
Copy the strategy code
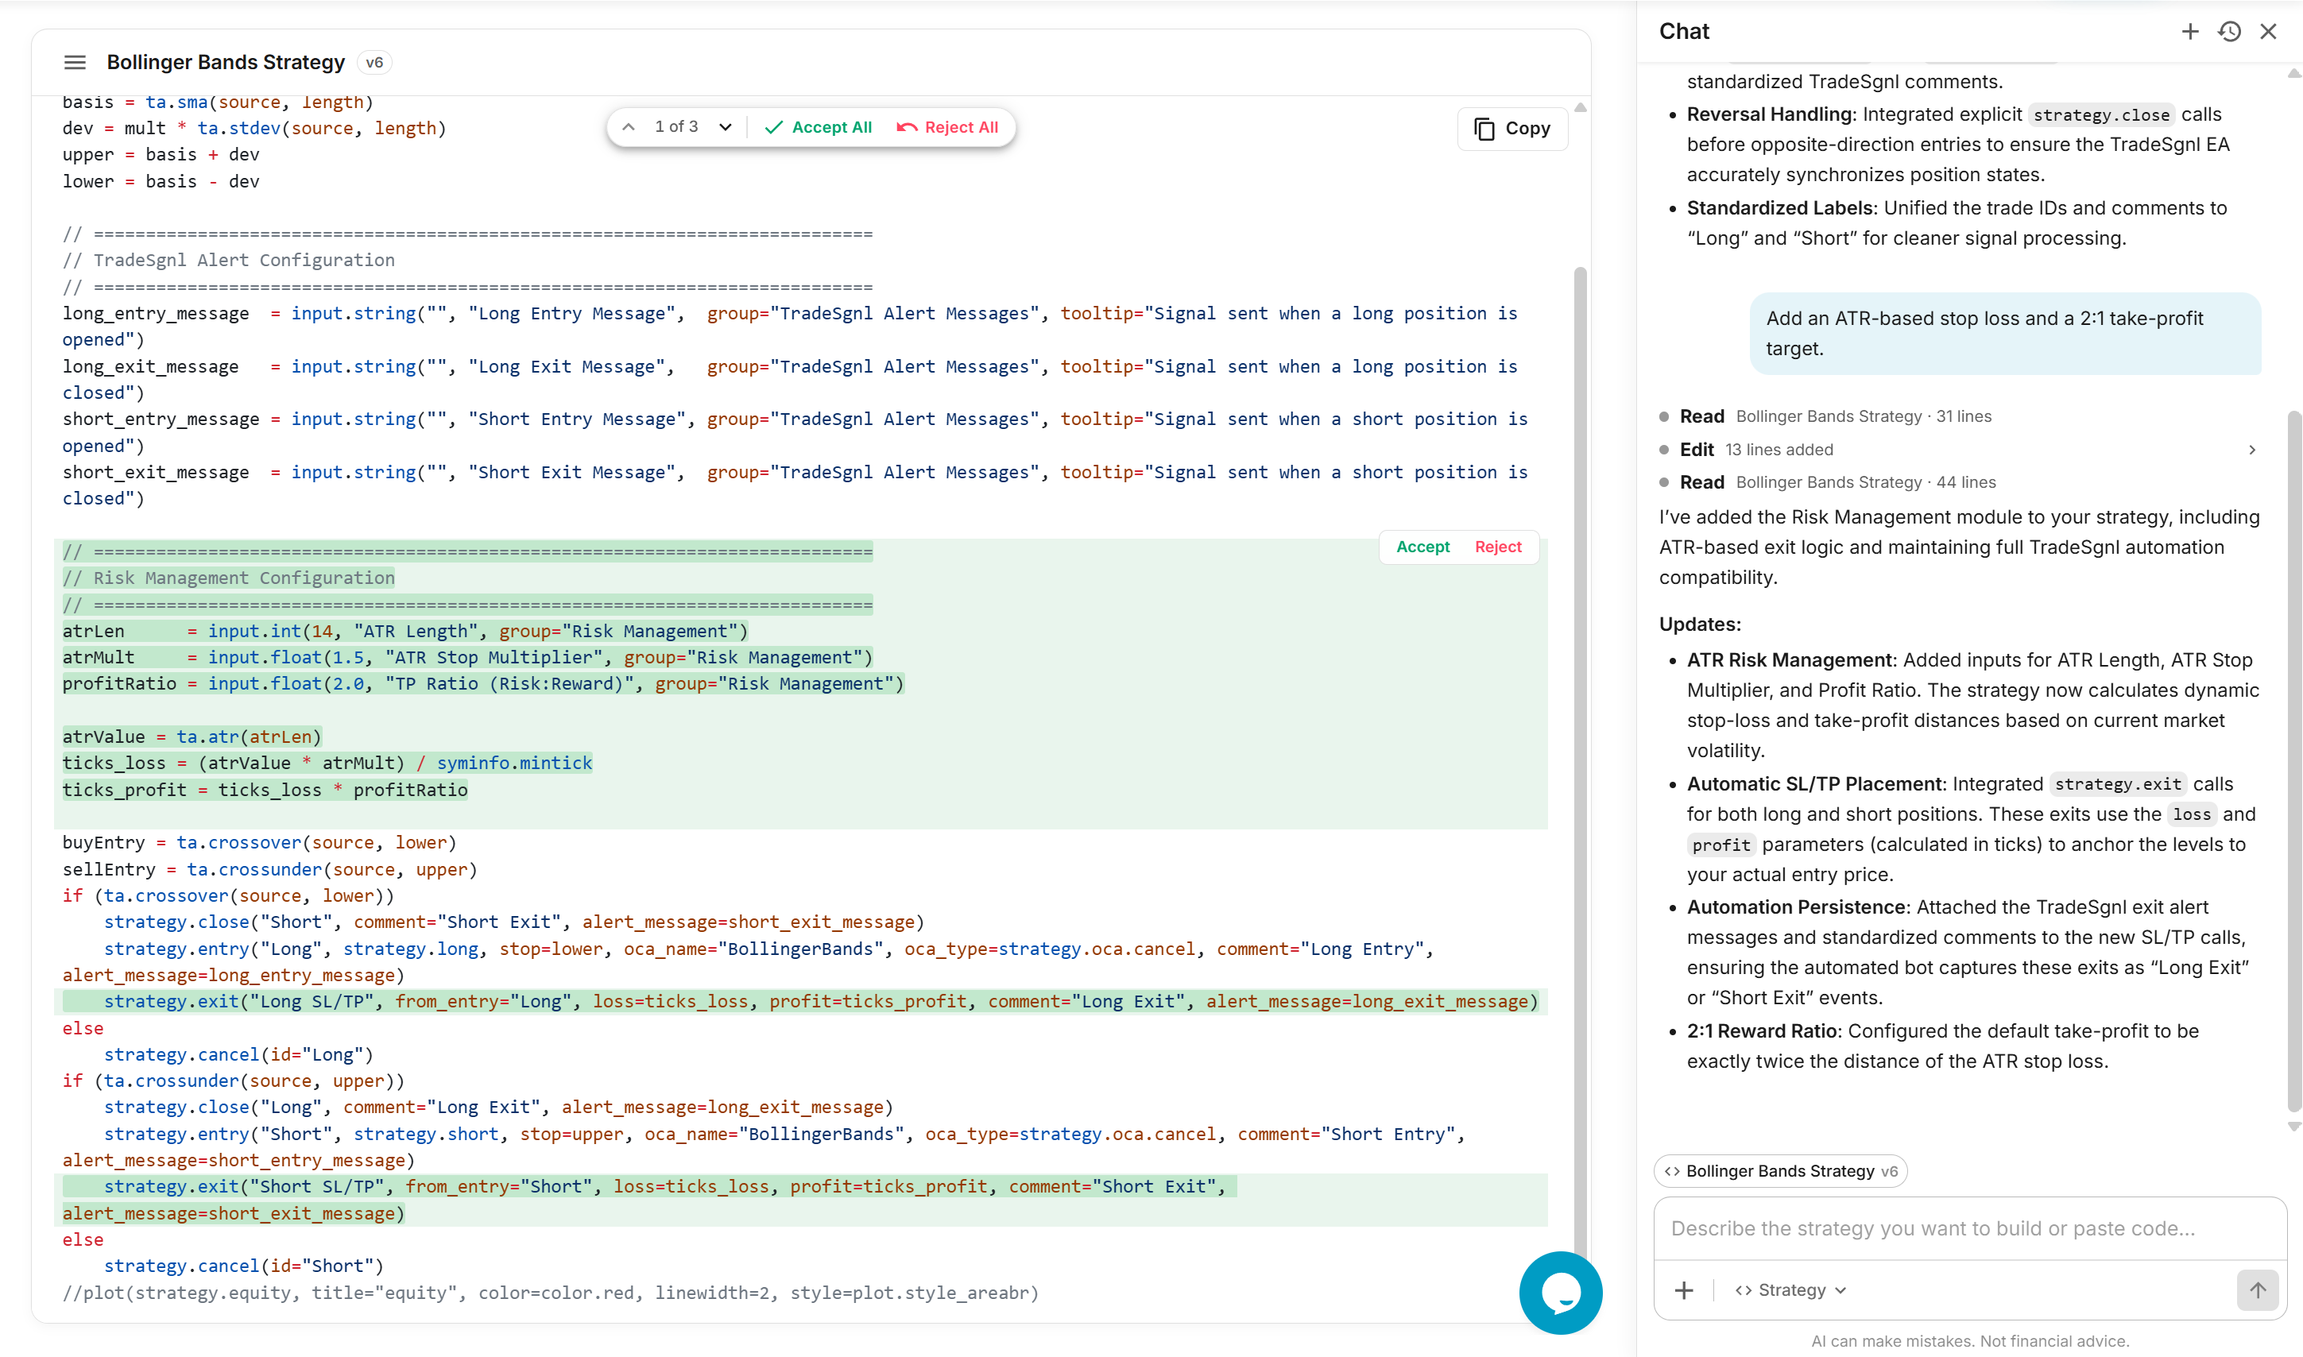[1511, 129]
